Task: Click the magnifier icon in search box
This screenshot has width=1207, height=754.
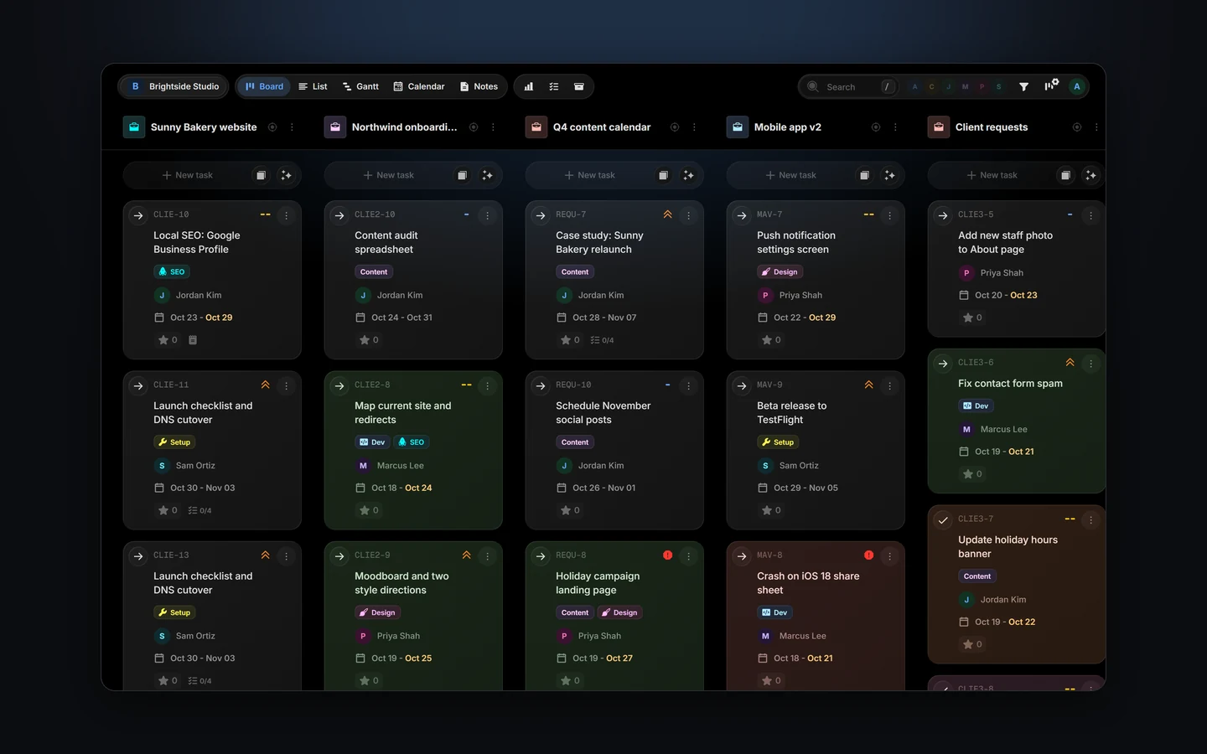Action: 812,86
